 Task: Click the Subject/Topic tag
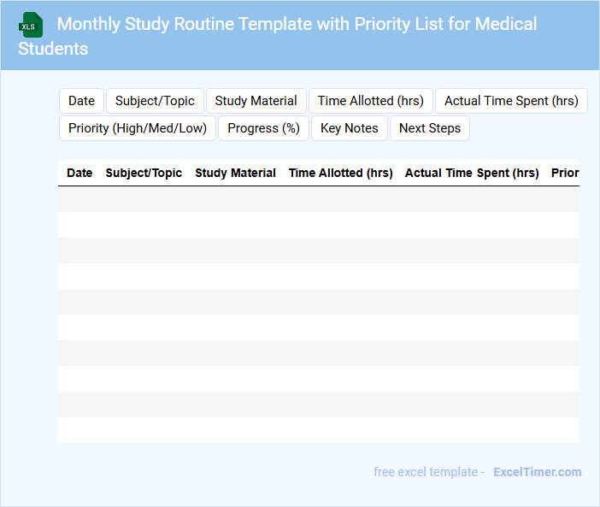point(155,101)
